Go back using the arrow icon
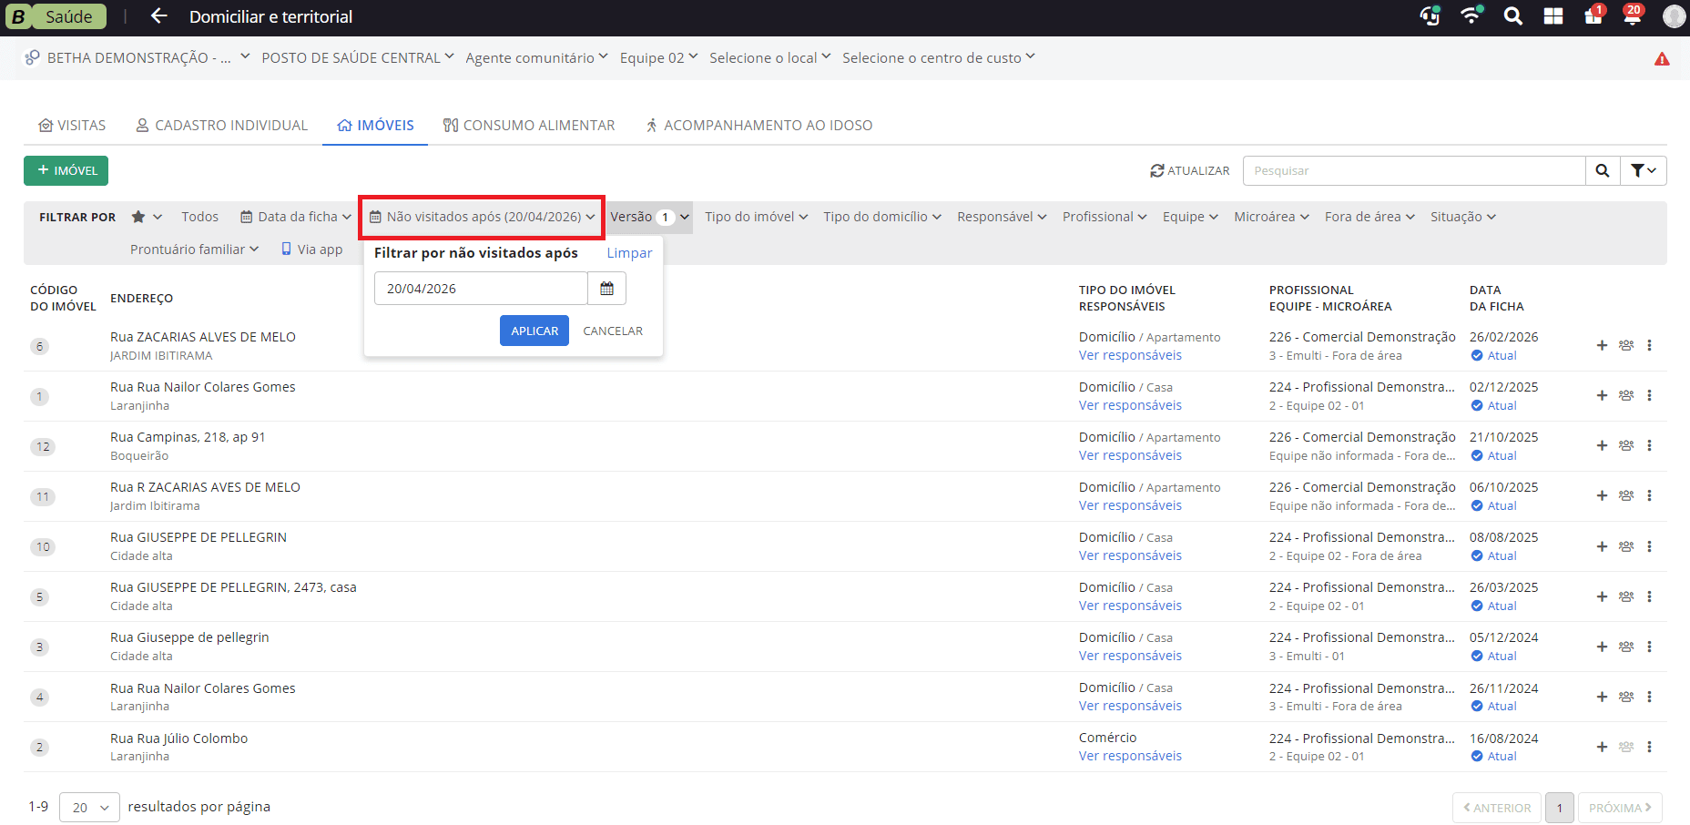The image size is (1690, 825). click(x=159, y=16)
